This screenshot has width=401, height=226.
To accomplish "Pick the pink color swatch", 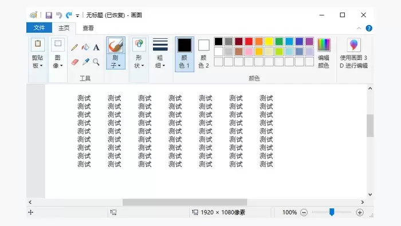I will click(249, 51).
